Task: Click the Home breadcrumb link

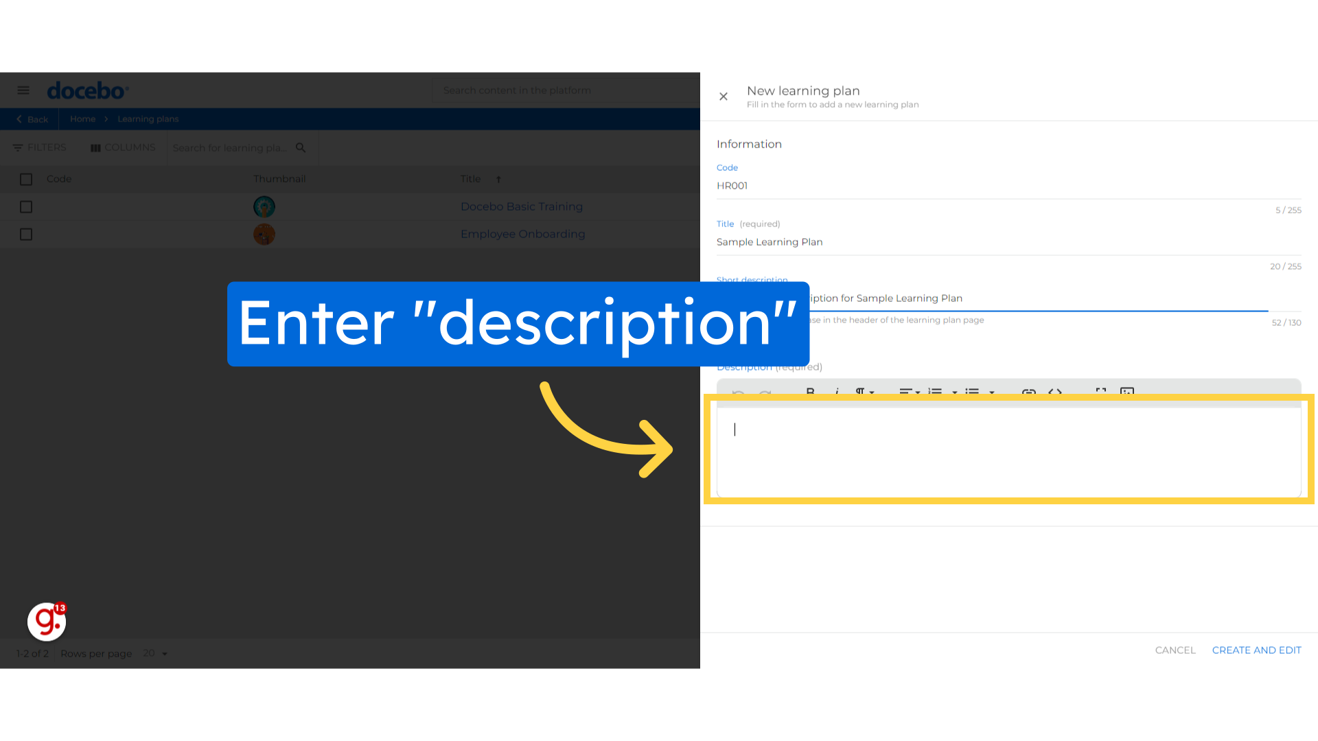Action: click(82, 119)
